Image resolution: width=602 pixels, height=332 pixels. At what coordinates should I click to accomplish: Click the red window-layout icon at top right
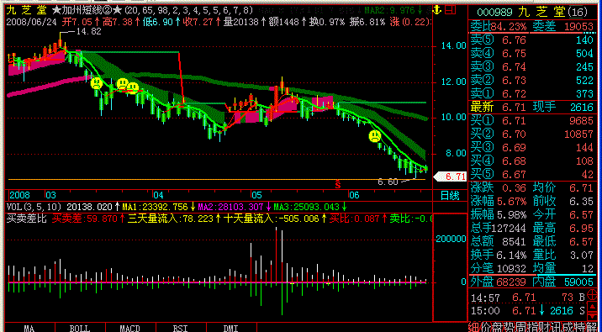pyautogui.click(x=451, y=9)
